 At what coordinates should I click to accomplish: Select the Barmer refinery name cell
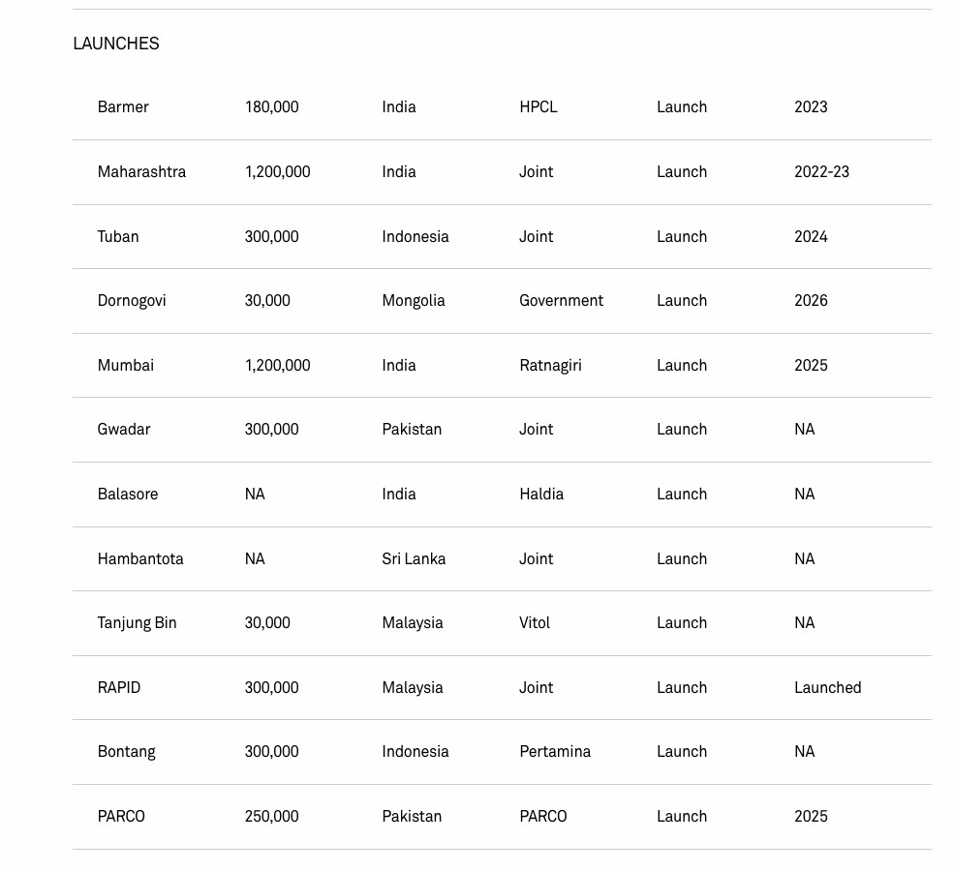(x=123, y=107)
